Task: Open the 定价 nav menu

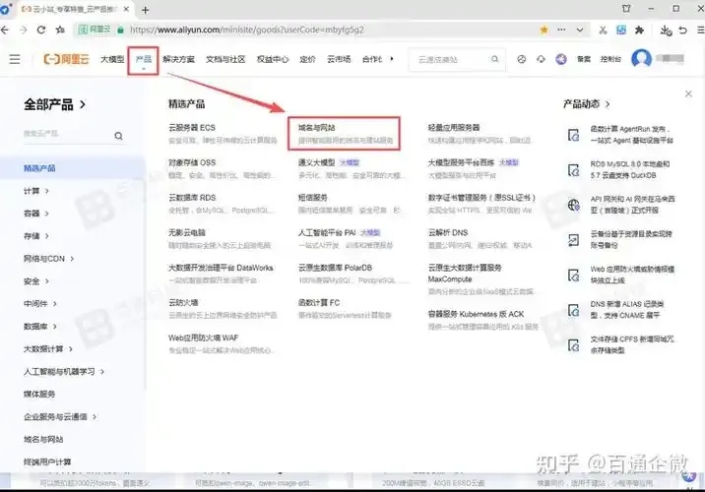Action: [x=307, y=59]
